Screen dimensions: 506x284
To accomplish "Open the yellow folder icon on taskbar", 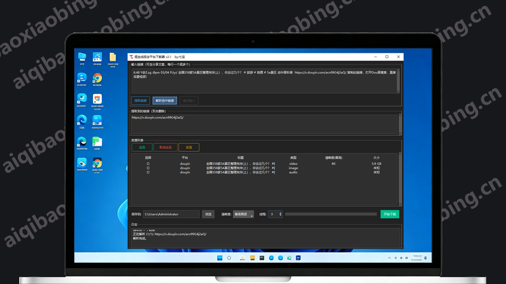I will 253,258.
